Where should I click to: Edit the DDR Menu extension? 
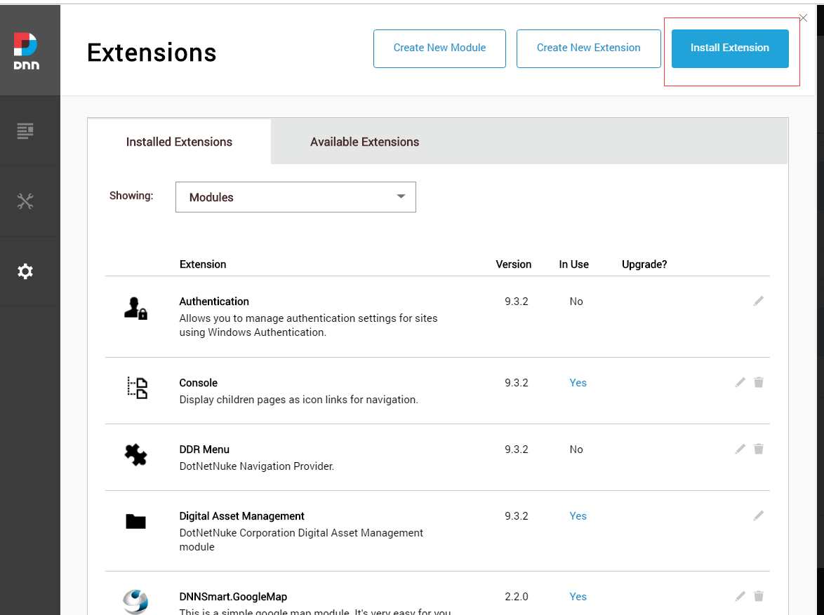(740, 449)
